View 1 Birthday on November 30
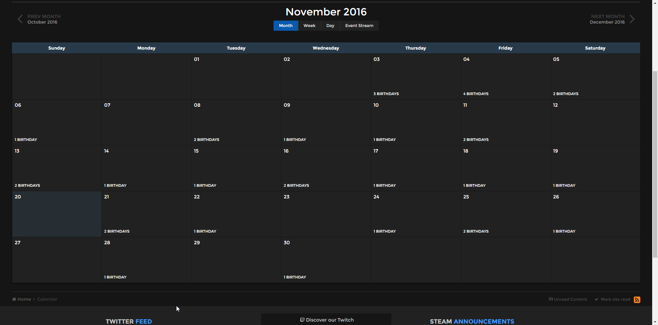The width and height of the screenshot is (658, 325). pyautogui.click(x=295, y=277)
